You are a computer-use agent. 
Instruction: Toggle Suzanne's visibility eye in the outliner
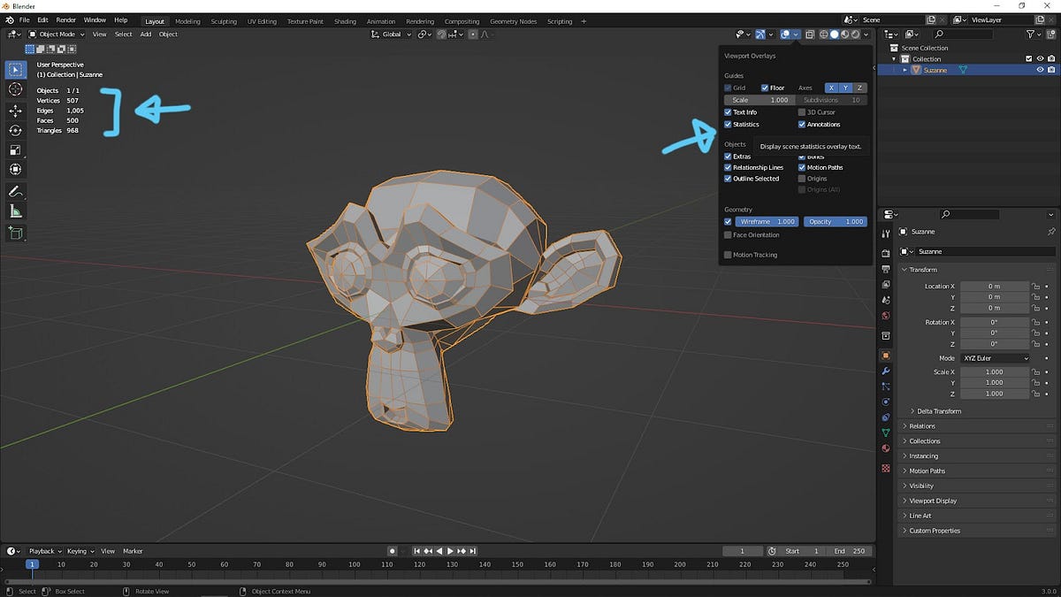click(1040, 70)
